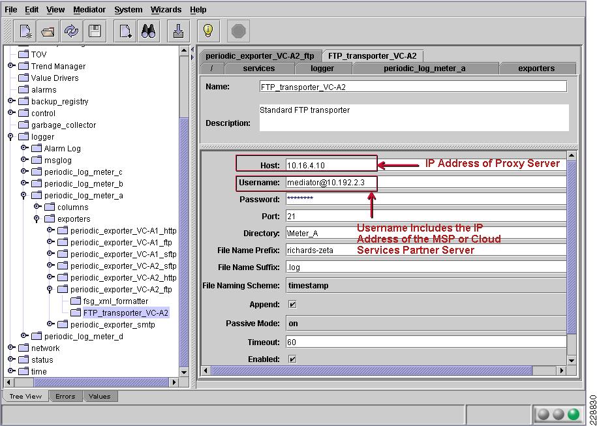Click the new document toolbar icon
This screenshot has height=426, width=597.
[x=25, y=31]
